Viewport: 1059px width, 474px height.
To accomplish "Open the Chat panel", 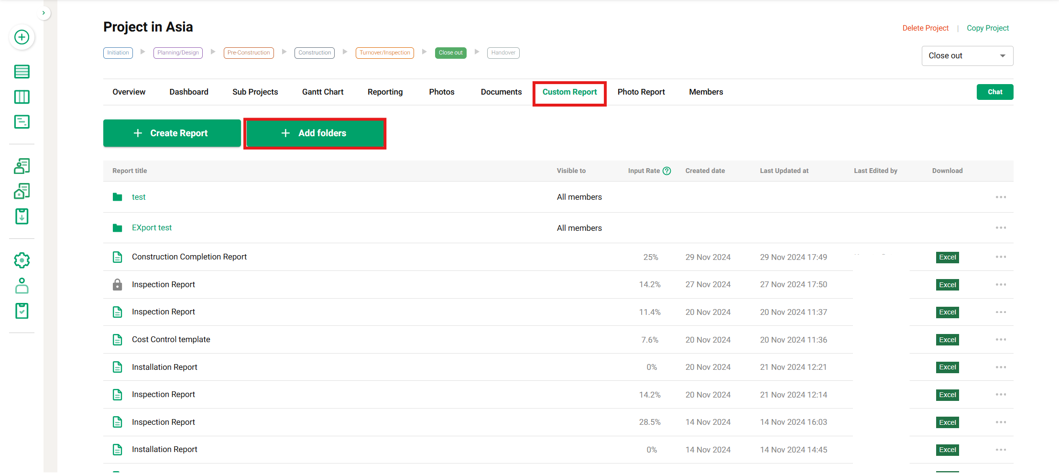I will [x=995, y=92].
